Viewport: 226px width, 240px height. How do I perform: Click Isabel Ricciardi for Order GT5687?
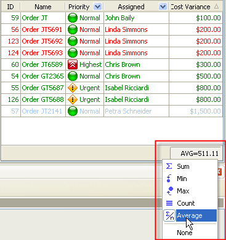click(136, 88)
